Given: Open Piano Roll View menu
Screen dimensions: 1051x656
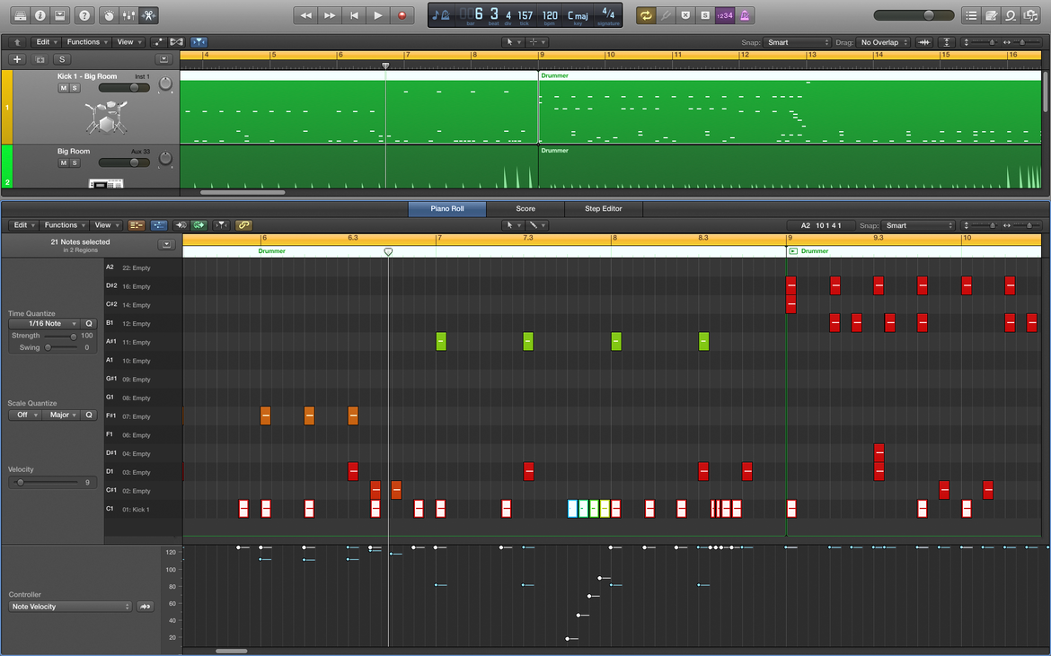Looking at the screenshot, I should pyautogui.click(x=107, y=225).
